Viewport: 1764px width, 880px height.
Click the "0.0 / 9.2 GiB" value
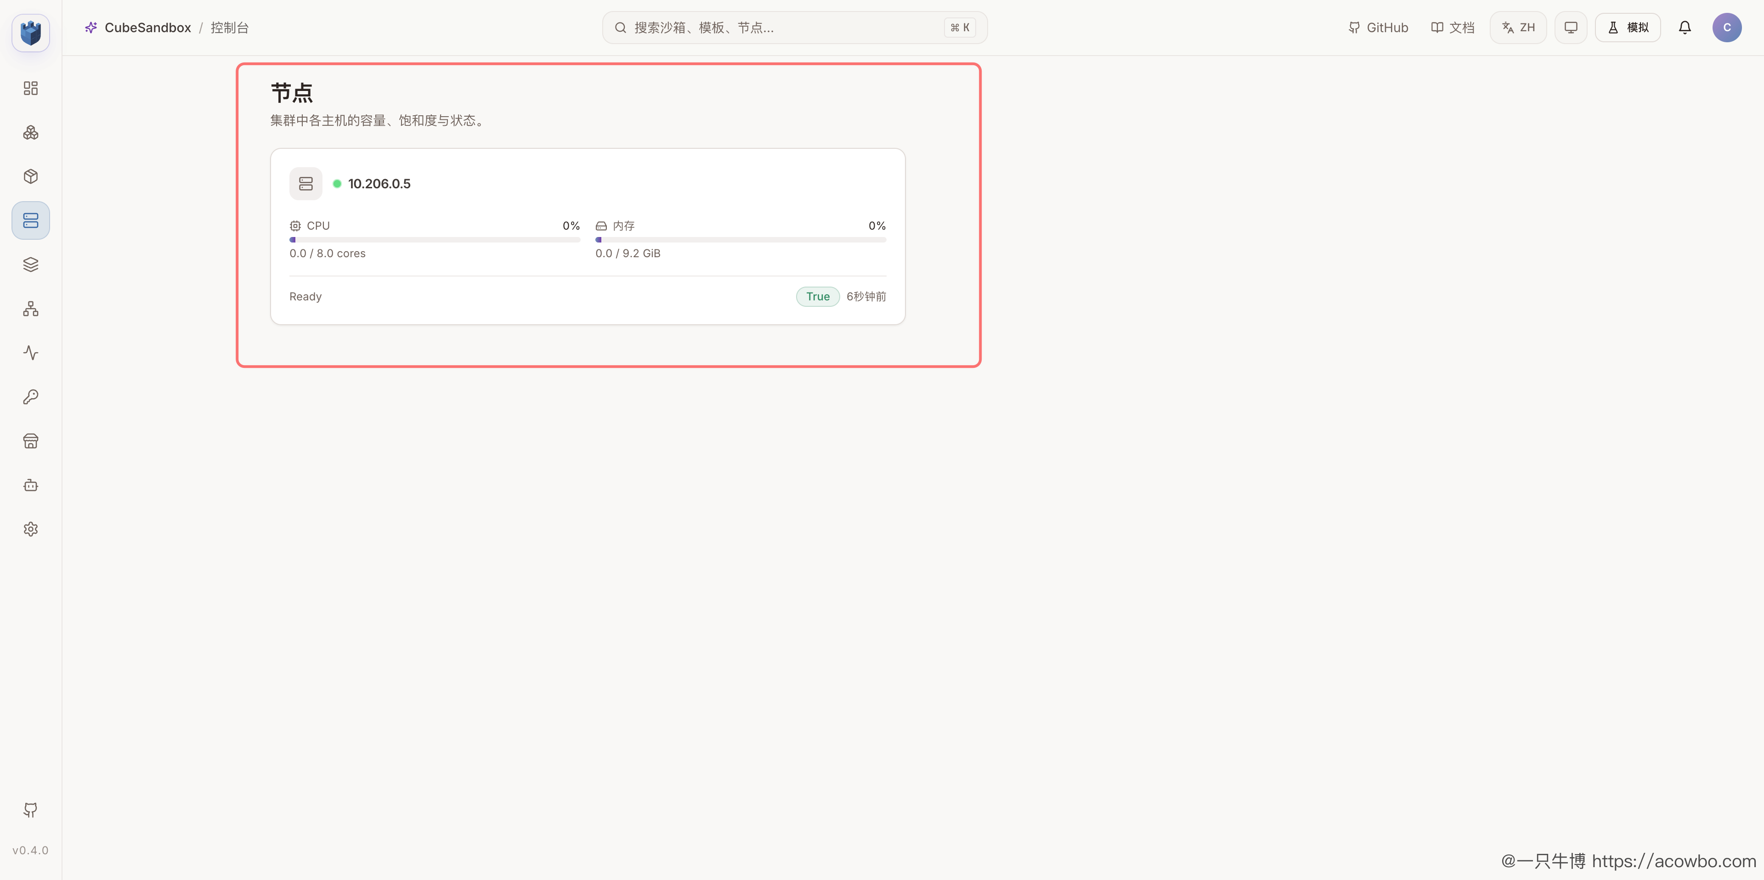coord(628,254)
